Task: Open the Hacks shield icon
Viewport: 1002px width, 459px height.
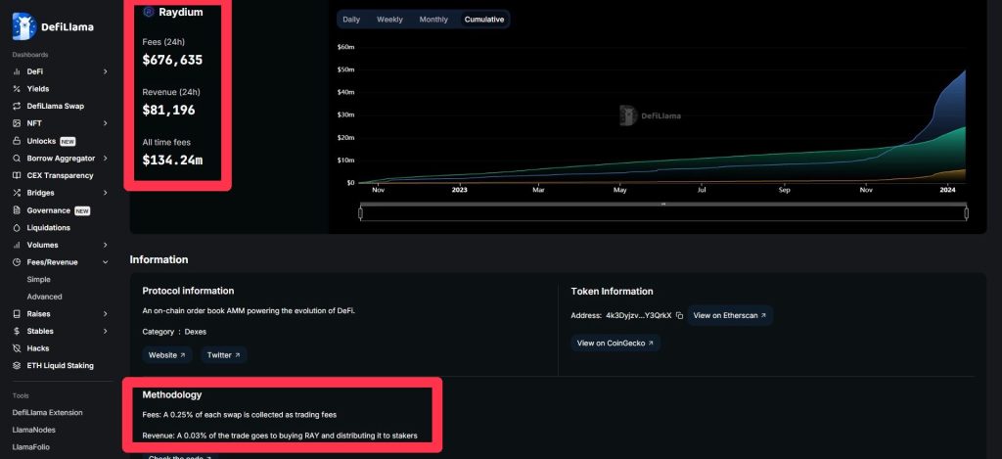Action: tap(17, 348)
